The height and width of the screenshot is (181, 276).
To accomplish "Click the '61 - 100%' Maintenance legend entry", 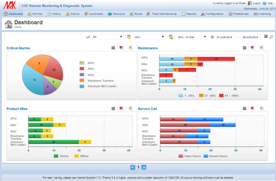I will [229, 95].
